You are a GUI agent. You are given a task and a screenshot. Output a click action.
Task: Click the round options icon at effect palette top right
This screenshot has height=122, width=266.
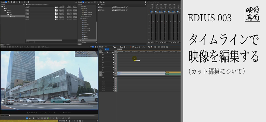point(145,2)
